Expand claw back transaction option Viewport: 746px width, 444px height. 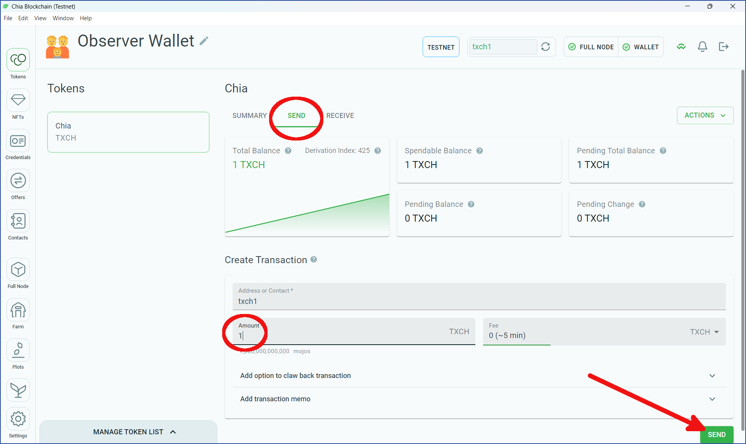click(x=479, y=376)
